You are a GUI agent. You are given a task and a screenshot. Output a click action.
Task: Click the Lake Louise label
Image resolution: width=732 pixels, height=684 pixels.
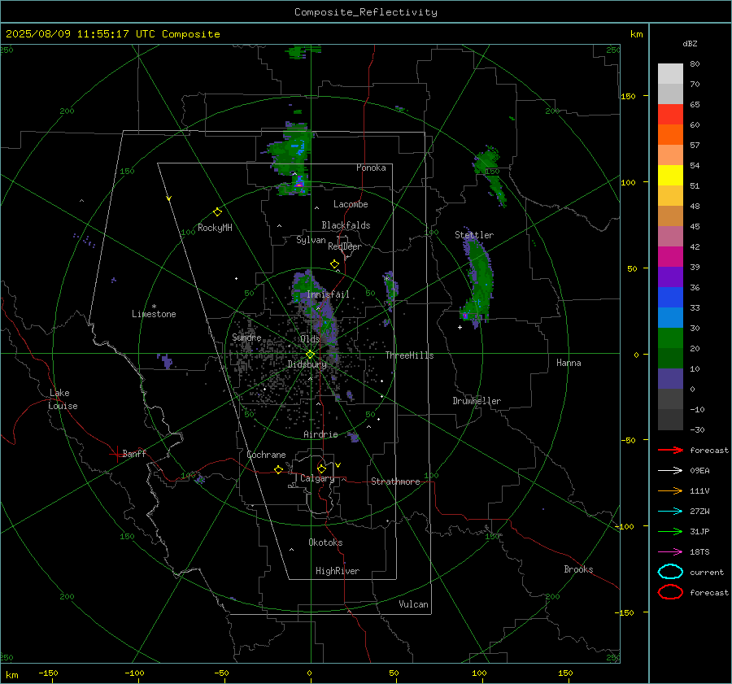click(63, 399)
